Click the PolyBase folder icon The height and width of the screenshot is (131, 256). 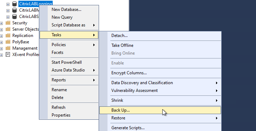point(8,42)
